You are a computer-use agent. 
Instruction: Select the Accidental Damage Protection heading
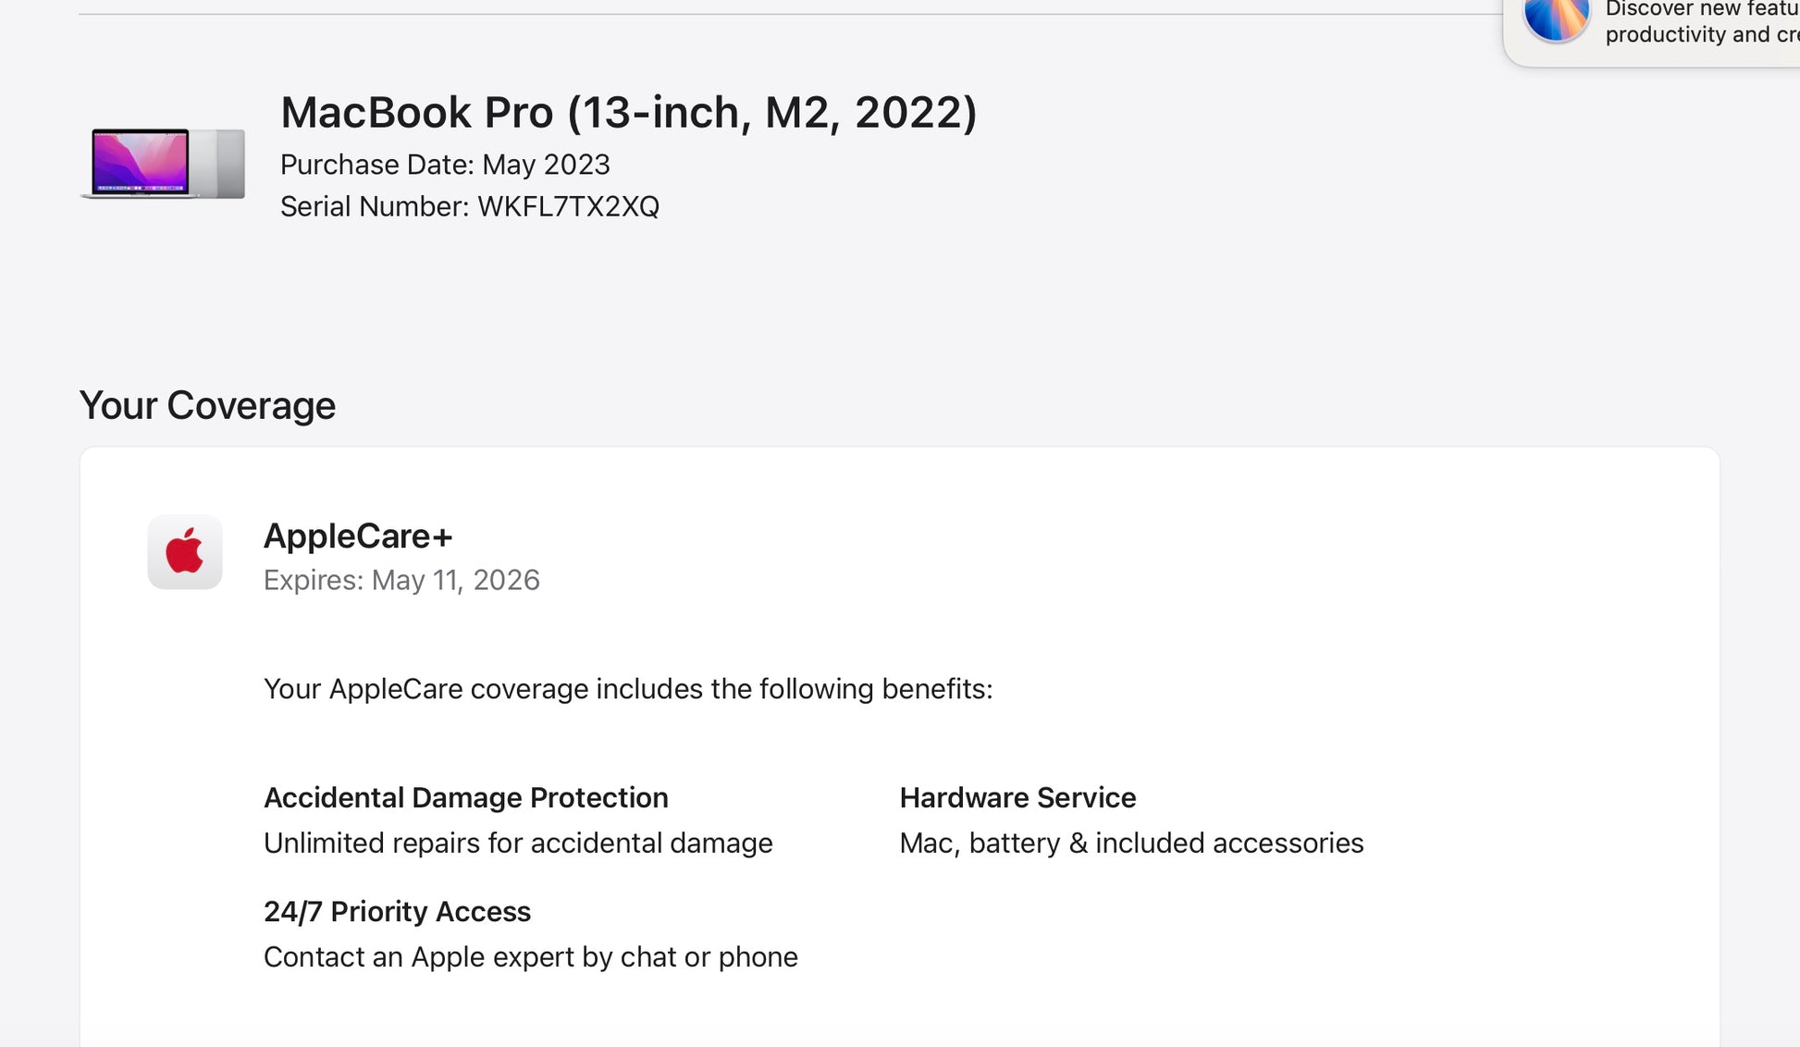pos(465,797)
